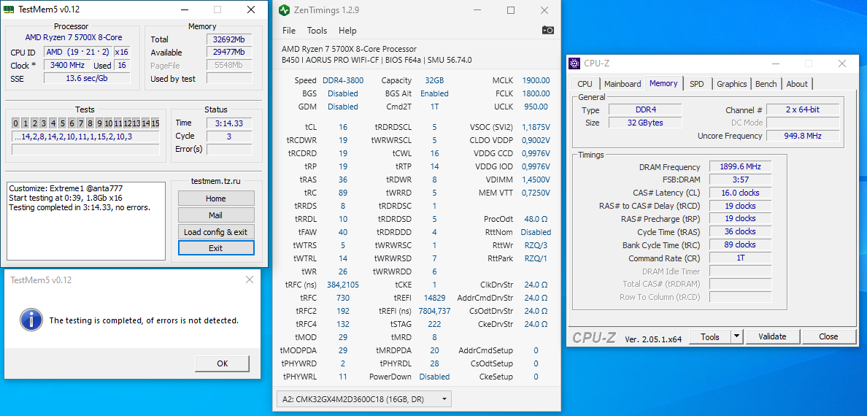Click the Mail button in TestMem5
Image resolution: width=867 pixels, height=416 pixels.
click(216, 215)
